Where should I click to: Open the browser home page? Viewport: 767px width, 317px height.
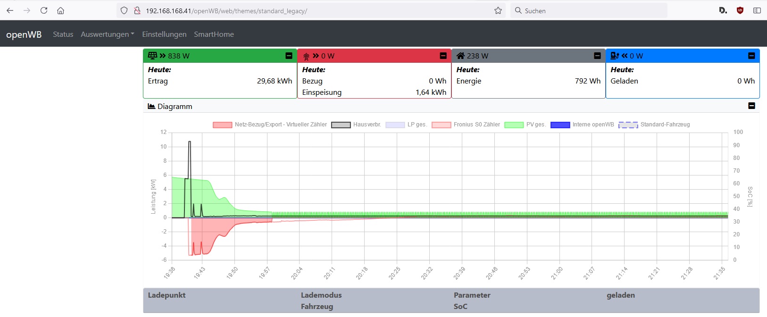[60, 10]
